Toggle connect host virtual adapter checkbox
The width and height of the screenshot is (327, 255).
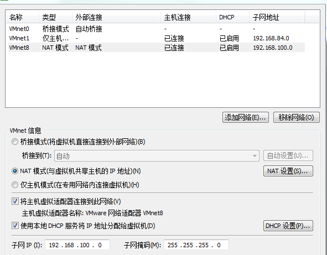pos(15,201)
